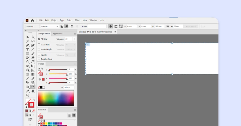Select the Scale tool
This screenshot has width=241, height=126.
tap(33, 62)
